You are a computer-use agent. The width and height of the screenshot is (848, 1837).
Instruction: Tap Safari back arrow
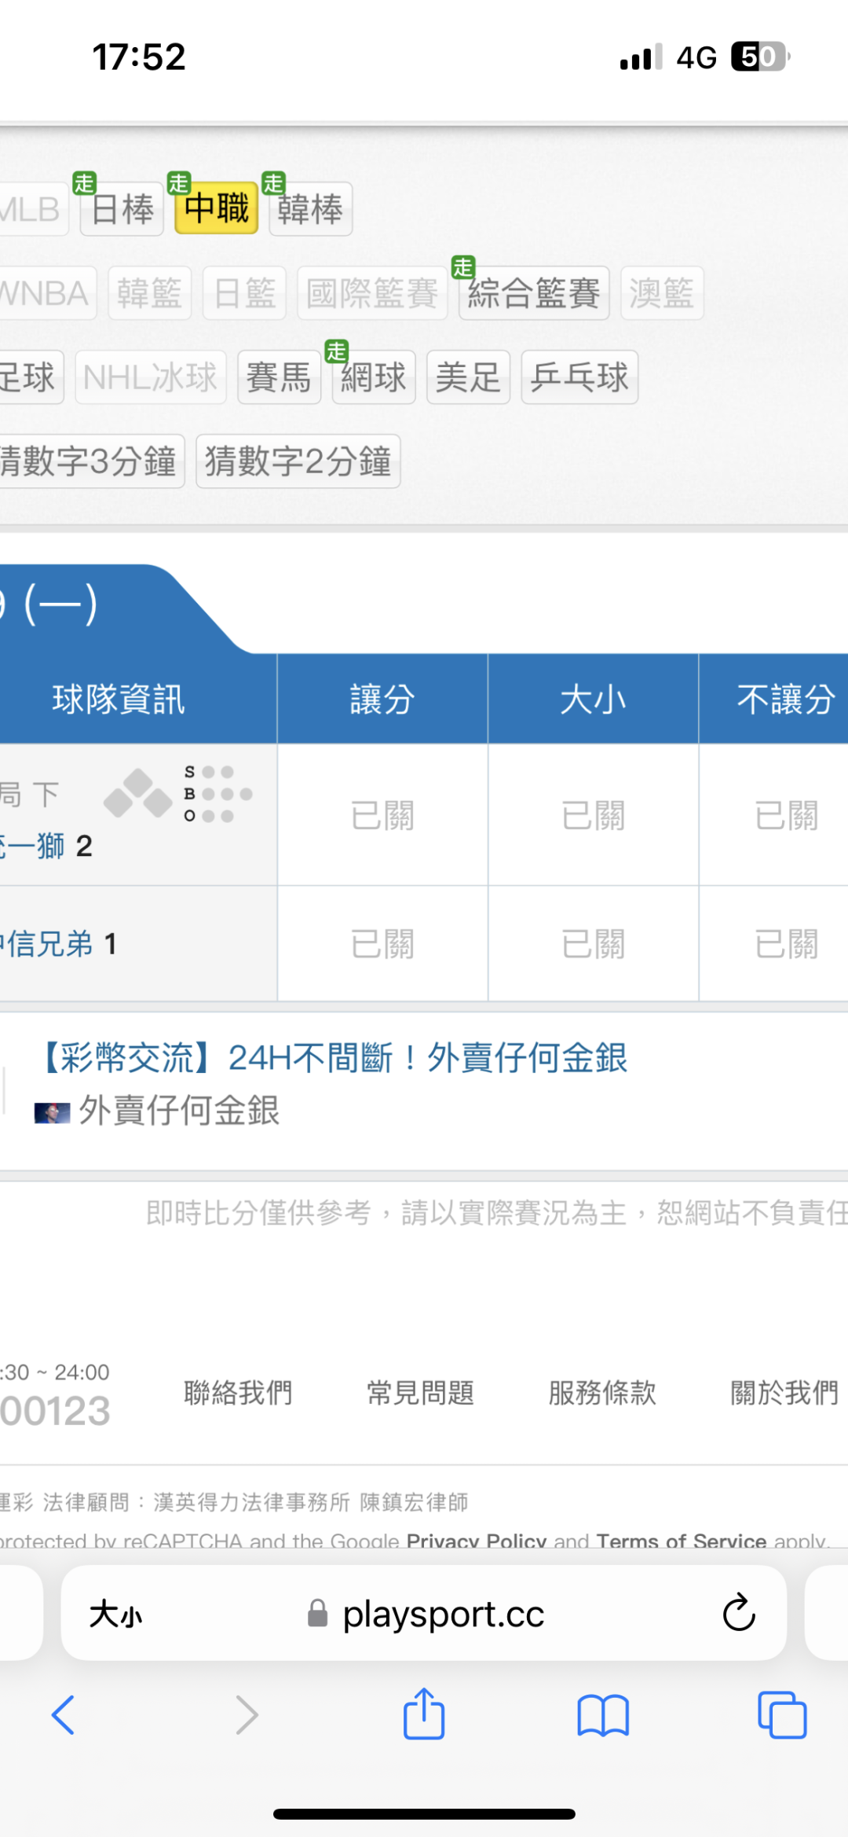coord(63,1715)
